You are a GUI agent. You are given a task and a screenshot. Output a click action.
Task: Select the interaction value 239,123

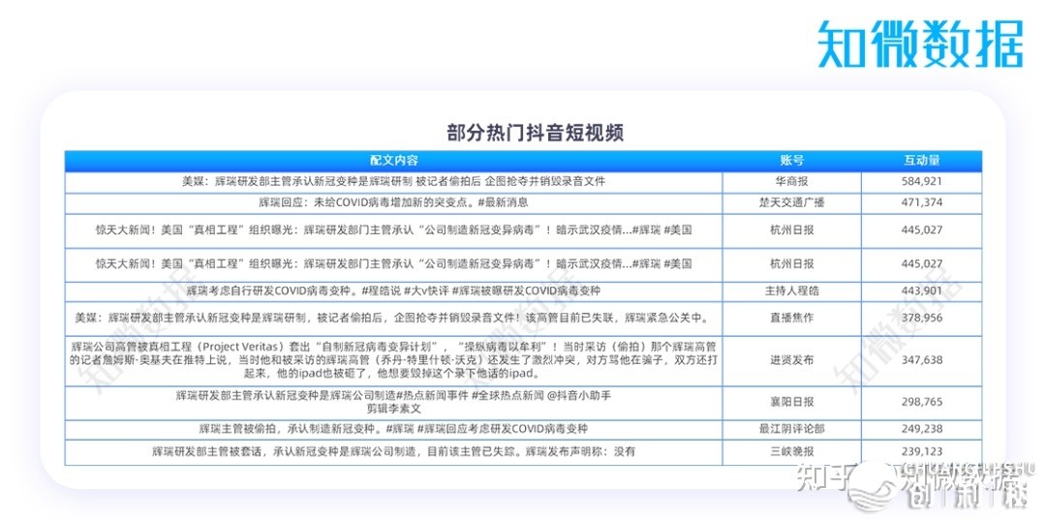[921, 451]
